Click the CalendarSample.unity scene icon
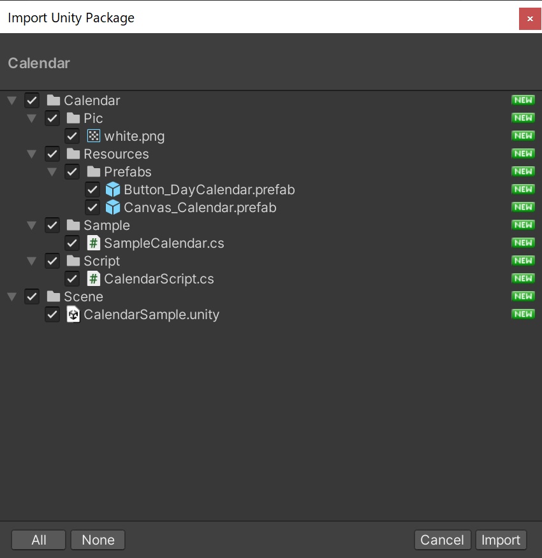 pyautogui.click(x=73, y=314)
